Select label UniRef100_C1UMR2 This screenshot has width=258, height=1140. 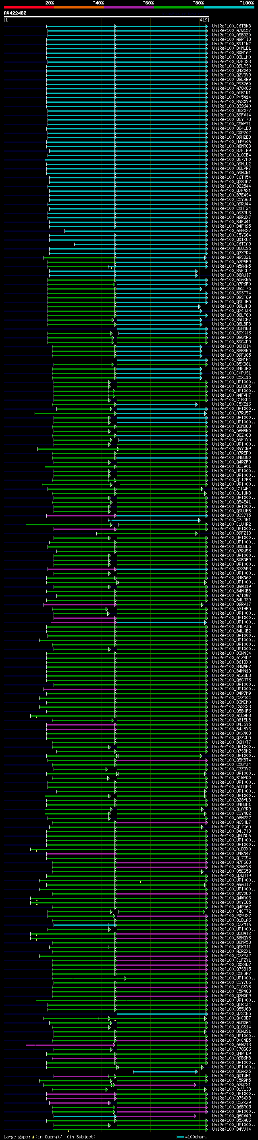pos(231,525)
